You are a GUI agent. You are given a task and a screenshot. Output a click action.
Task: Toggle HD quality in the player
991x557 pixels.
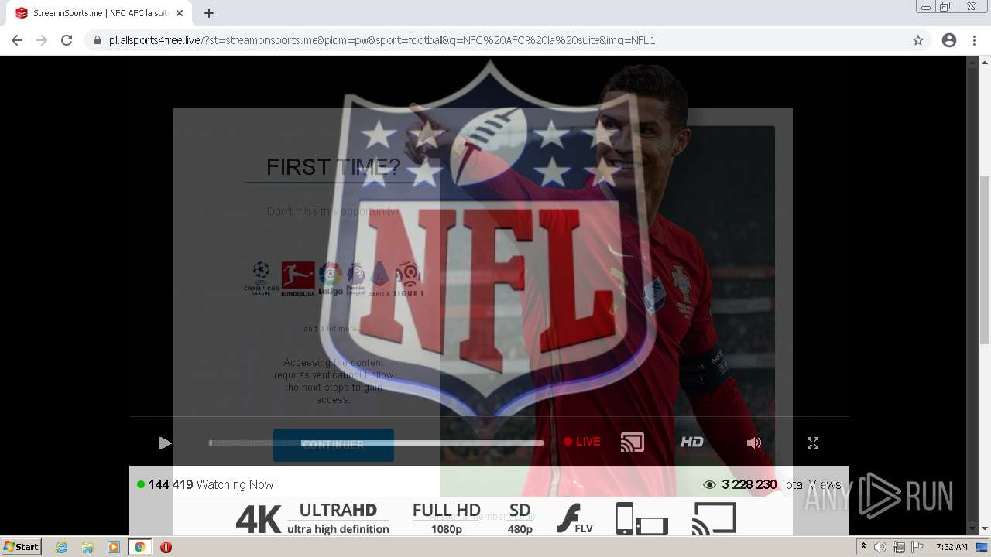click(x=692, y=442)
